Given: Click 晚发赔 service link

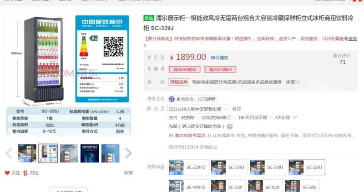Looking at the screenshot, I should click(188, 118).
